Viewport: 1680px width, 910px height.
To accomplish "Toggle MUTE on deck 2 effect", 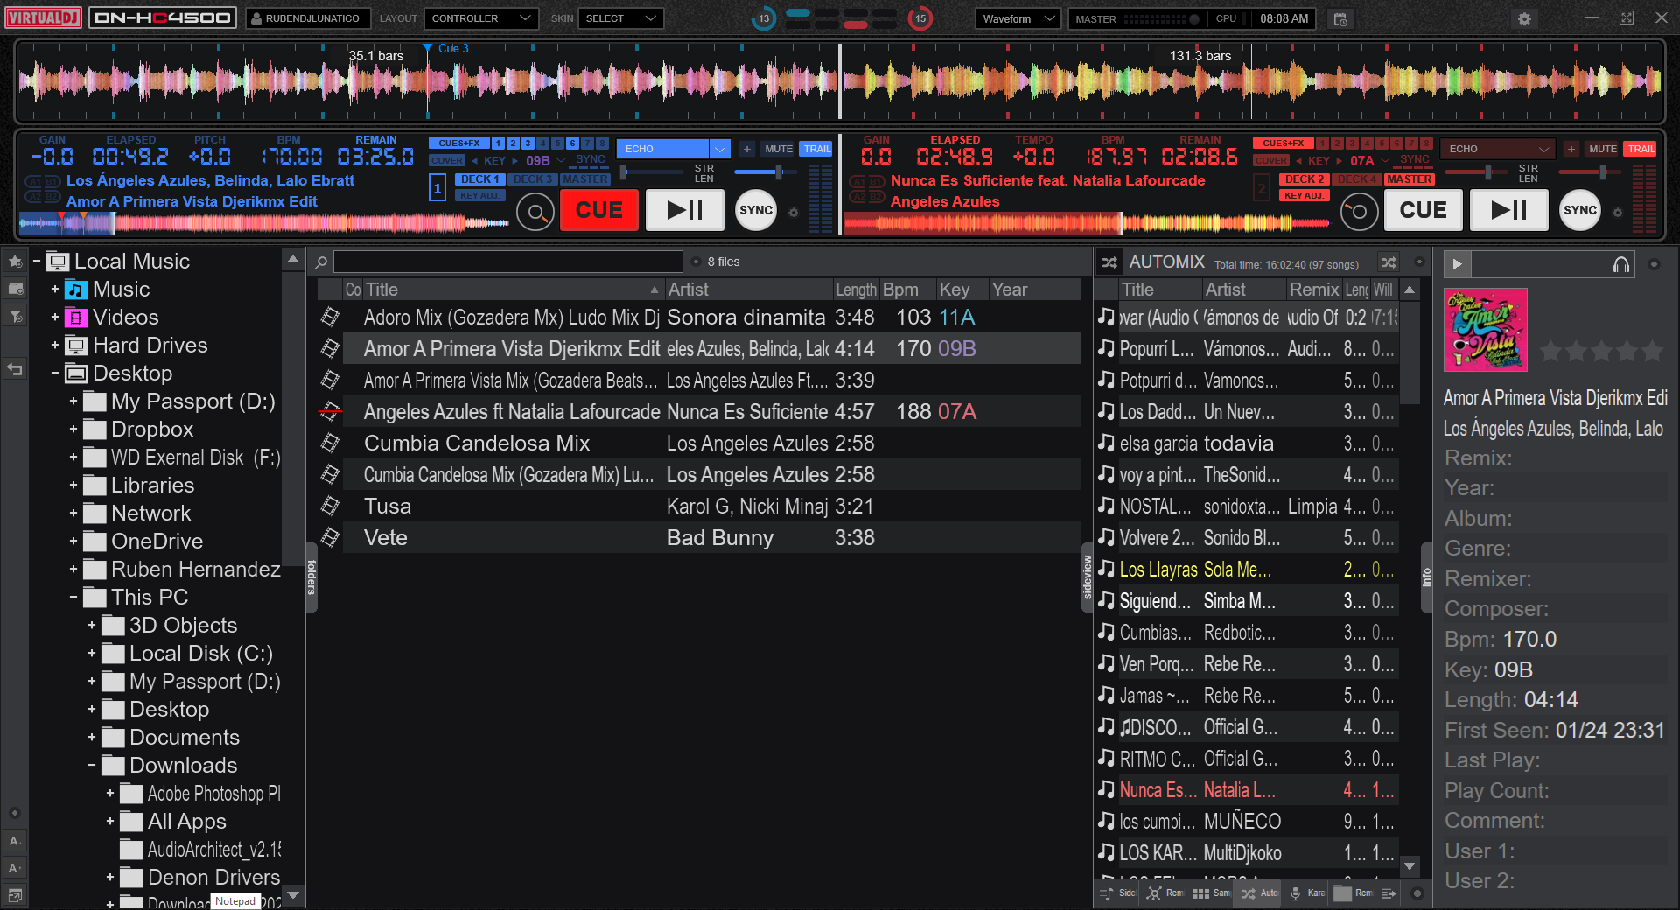I will pos(1603,149).
